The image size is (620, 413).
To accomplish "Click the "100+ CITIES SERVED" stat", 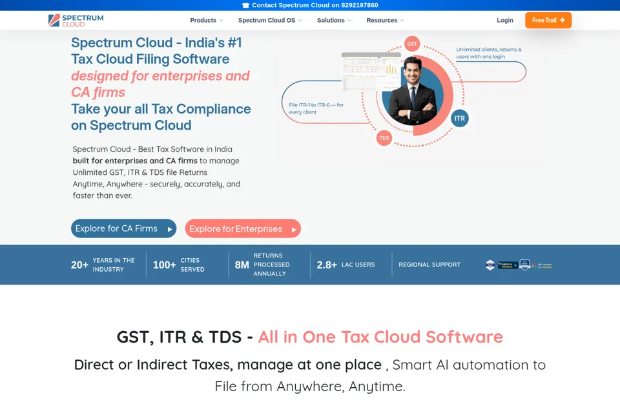I will tap(179, 265).
